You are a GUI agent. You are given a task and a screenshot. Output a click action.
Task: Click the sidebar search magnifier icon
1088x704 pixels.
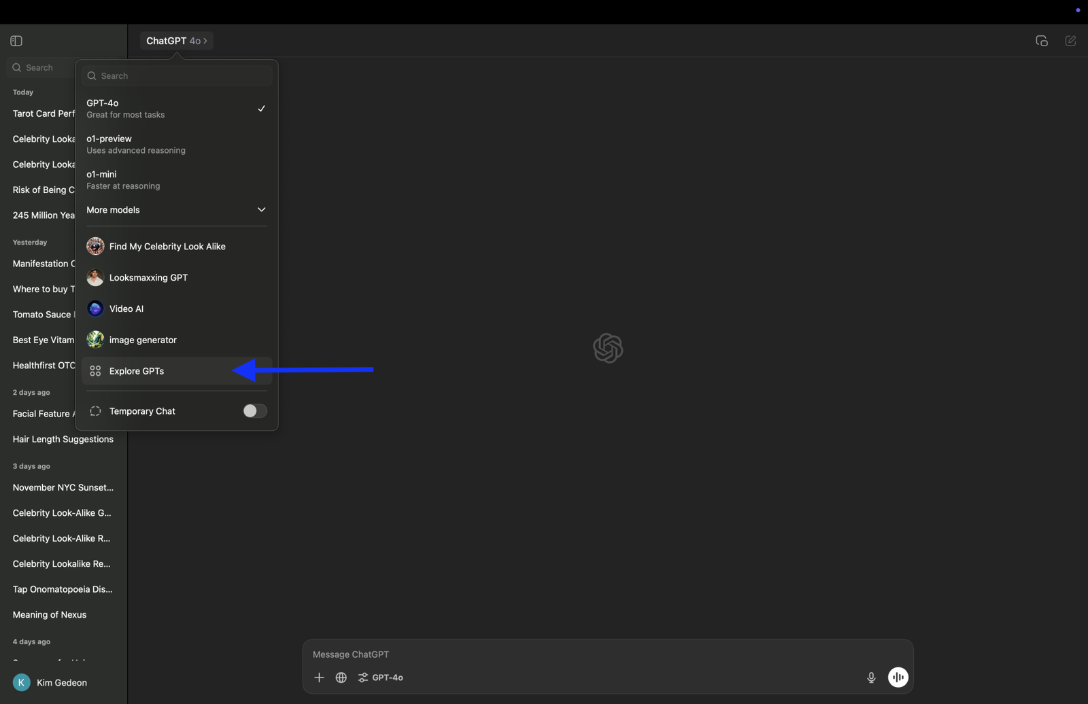coord(17,67)
